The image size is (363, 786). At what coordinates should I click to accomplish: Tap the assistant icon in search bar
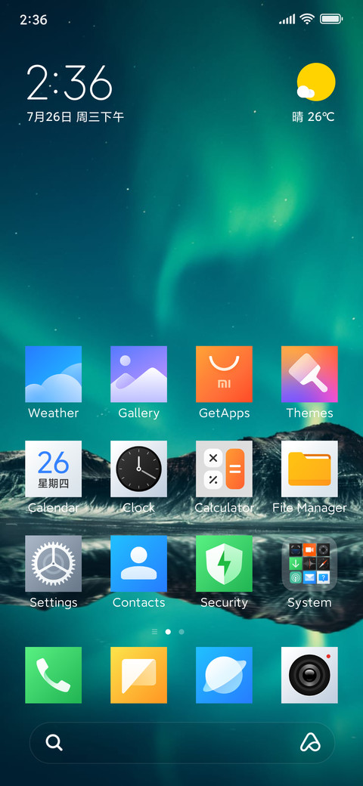310,742
